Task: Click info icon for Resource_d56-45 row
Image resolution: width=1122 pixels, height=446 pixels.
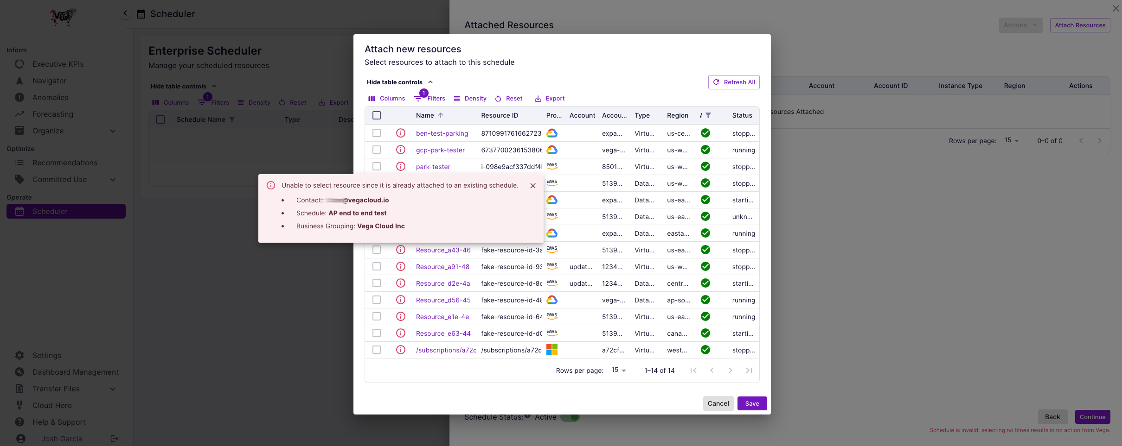Action: pos(401,300)
